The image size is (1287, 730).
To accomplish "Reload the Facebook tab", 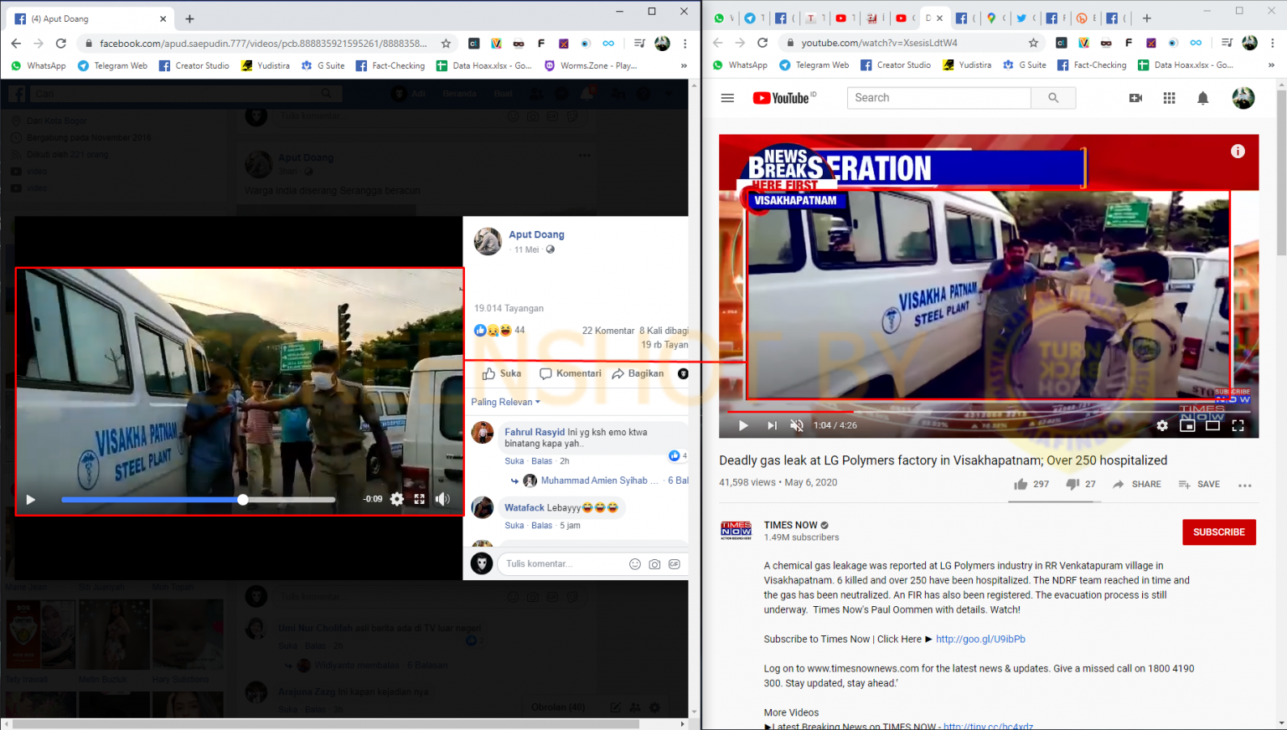I will 60,44.
